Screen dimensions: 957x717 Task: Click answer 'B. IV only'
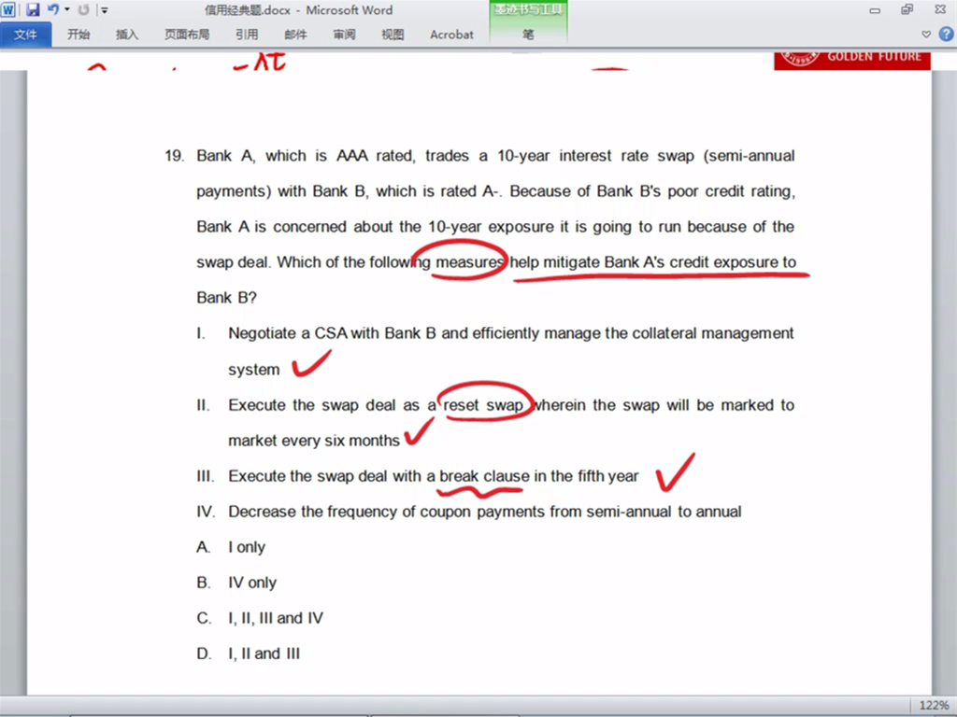click(x=236, y=583)
